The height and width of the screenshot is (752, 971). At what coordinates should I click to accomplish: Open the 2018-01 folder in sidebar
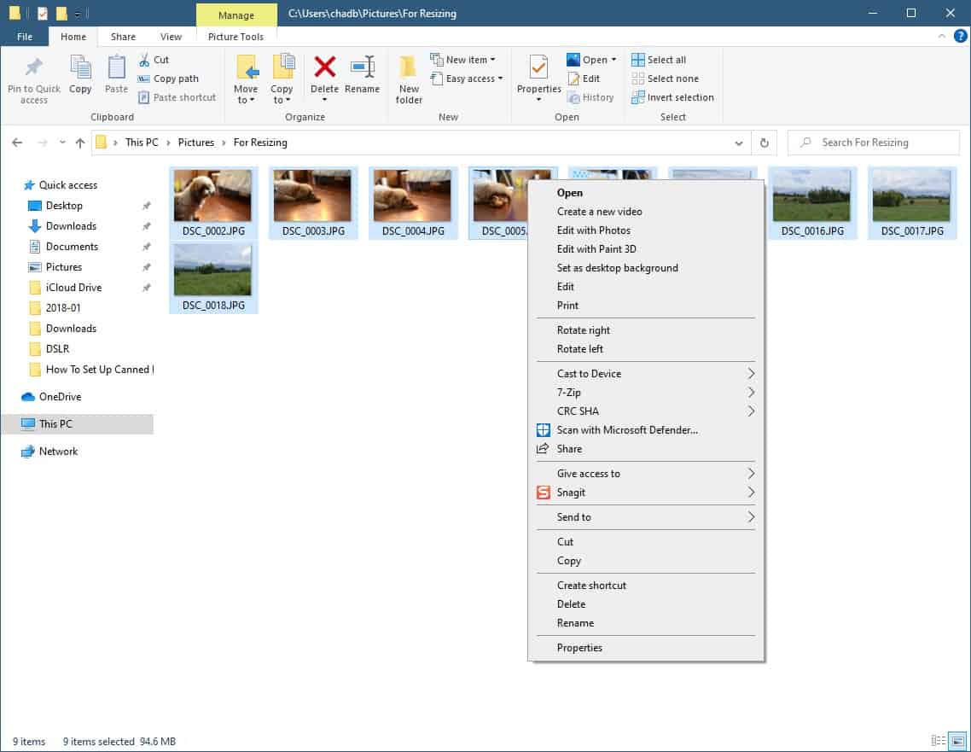(x=62, y=308)
